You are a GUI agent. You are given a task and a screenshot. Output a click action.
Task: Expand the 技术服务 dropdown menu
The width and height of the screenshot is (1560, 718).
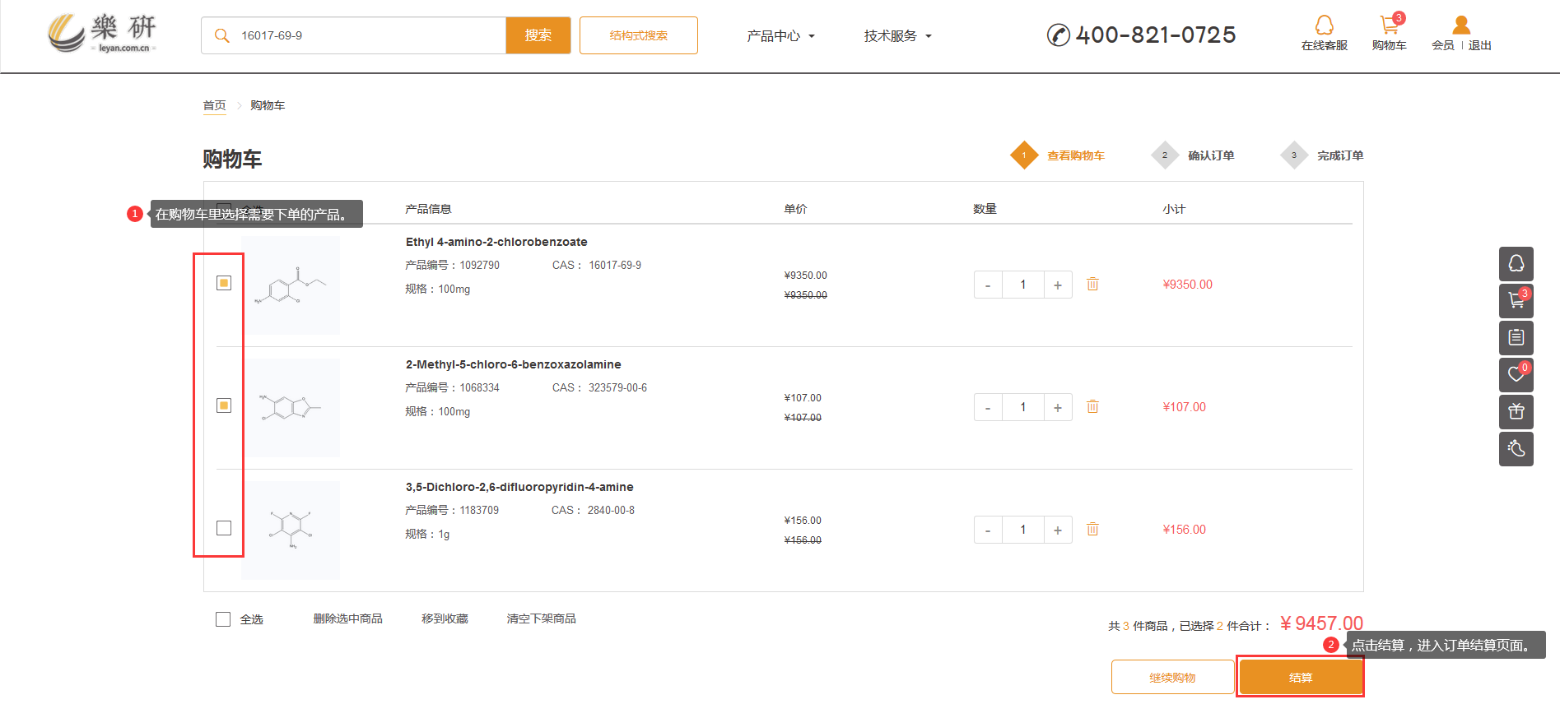[x=897, y=36]
